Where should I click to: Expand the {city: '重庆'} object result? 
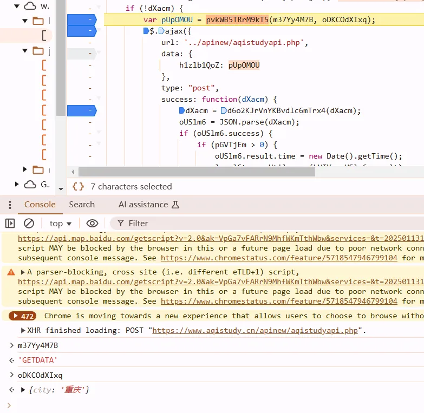[23, 390]
